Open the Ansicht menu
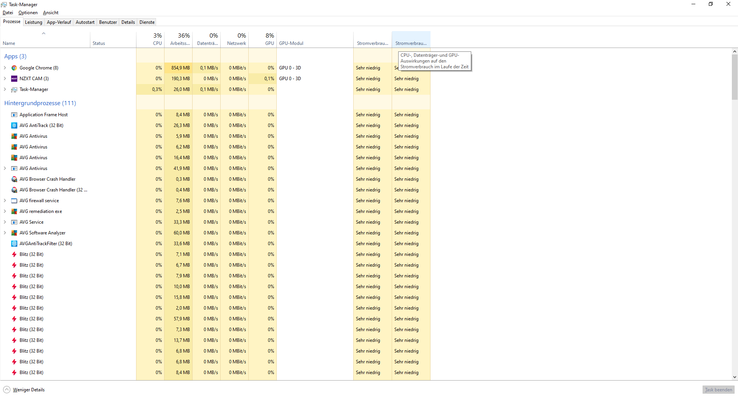The height and width of the screenshot is (399, 738). pos(51,13)
